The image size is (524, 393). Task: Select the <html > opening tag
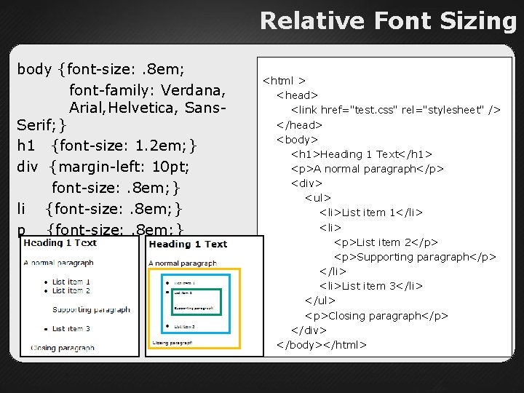click(285, 81)
